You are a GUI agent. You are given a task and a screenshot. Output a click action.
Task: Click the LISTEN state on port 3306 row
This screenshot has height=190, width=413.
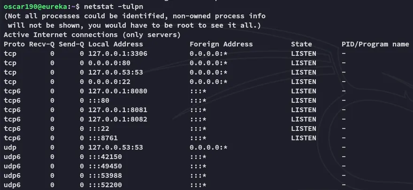pyautogui.click(x=303, y=53)
